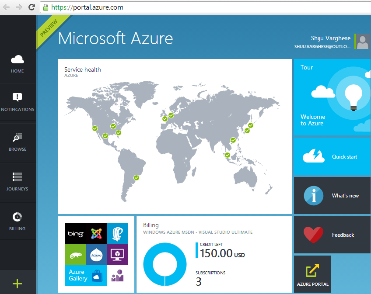
Task: Open the Home cloud icon in sidebar
Action: pyautogui.click(x=17, y=59)
